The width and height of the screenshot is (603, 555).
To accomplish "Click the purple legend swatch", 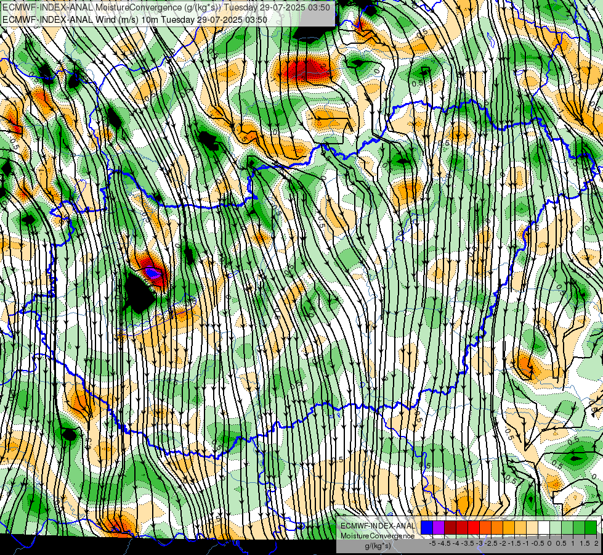I will (439, 527).
